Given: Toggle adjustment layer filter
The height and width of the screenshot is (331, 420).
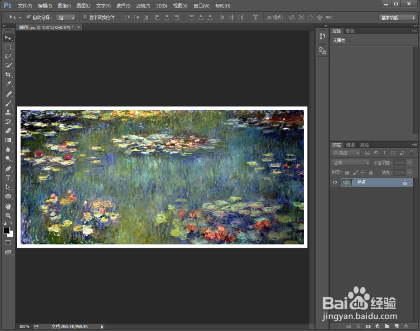Looking at the screenshot, I should [376, 153].
